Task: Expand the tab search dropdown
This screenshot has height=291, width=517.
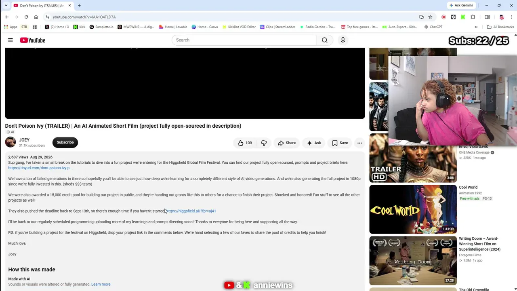Action: [6, 5]
